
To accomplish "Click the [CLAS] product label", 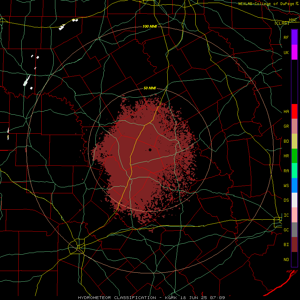I will coord(282,23).
